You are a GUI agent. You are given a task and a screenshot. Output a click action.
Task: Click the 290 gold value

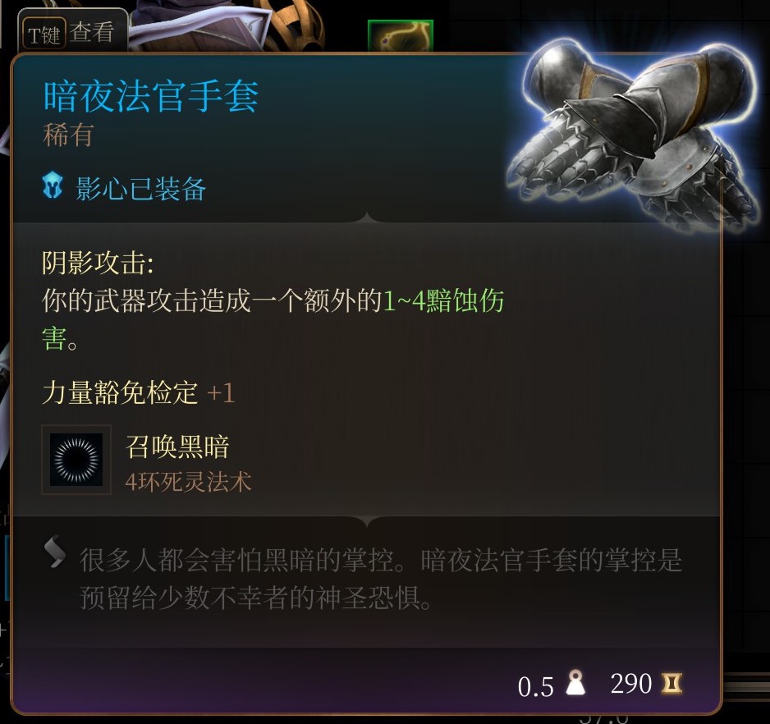tap(631, 683)
